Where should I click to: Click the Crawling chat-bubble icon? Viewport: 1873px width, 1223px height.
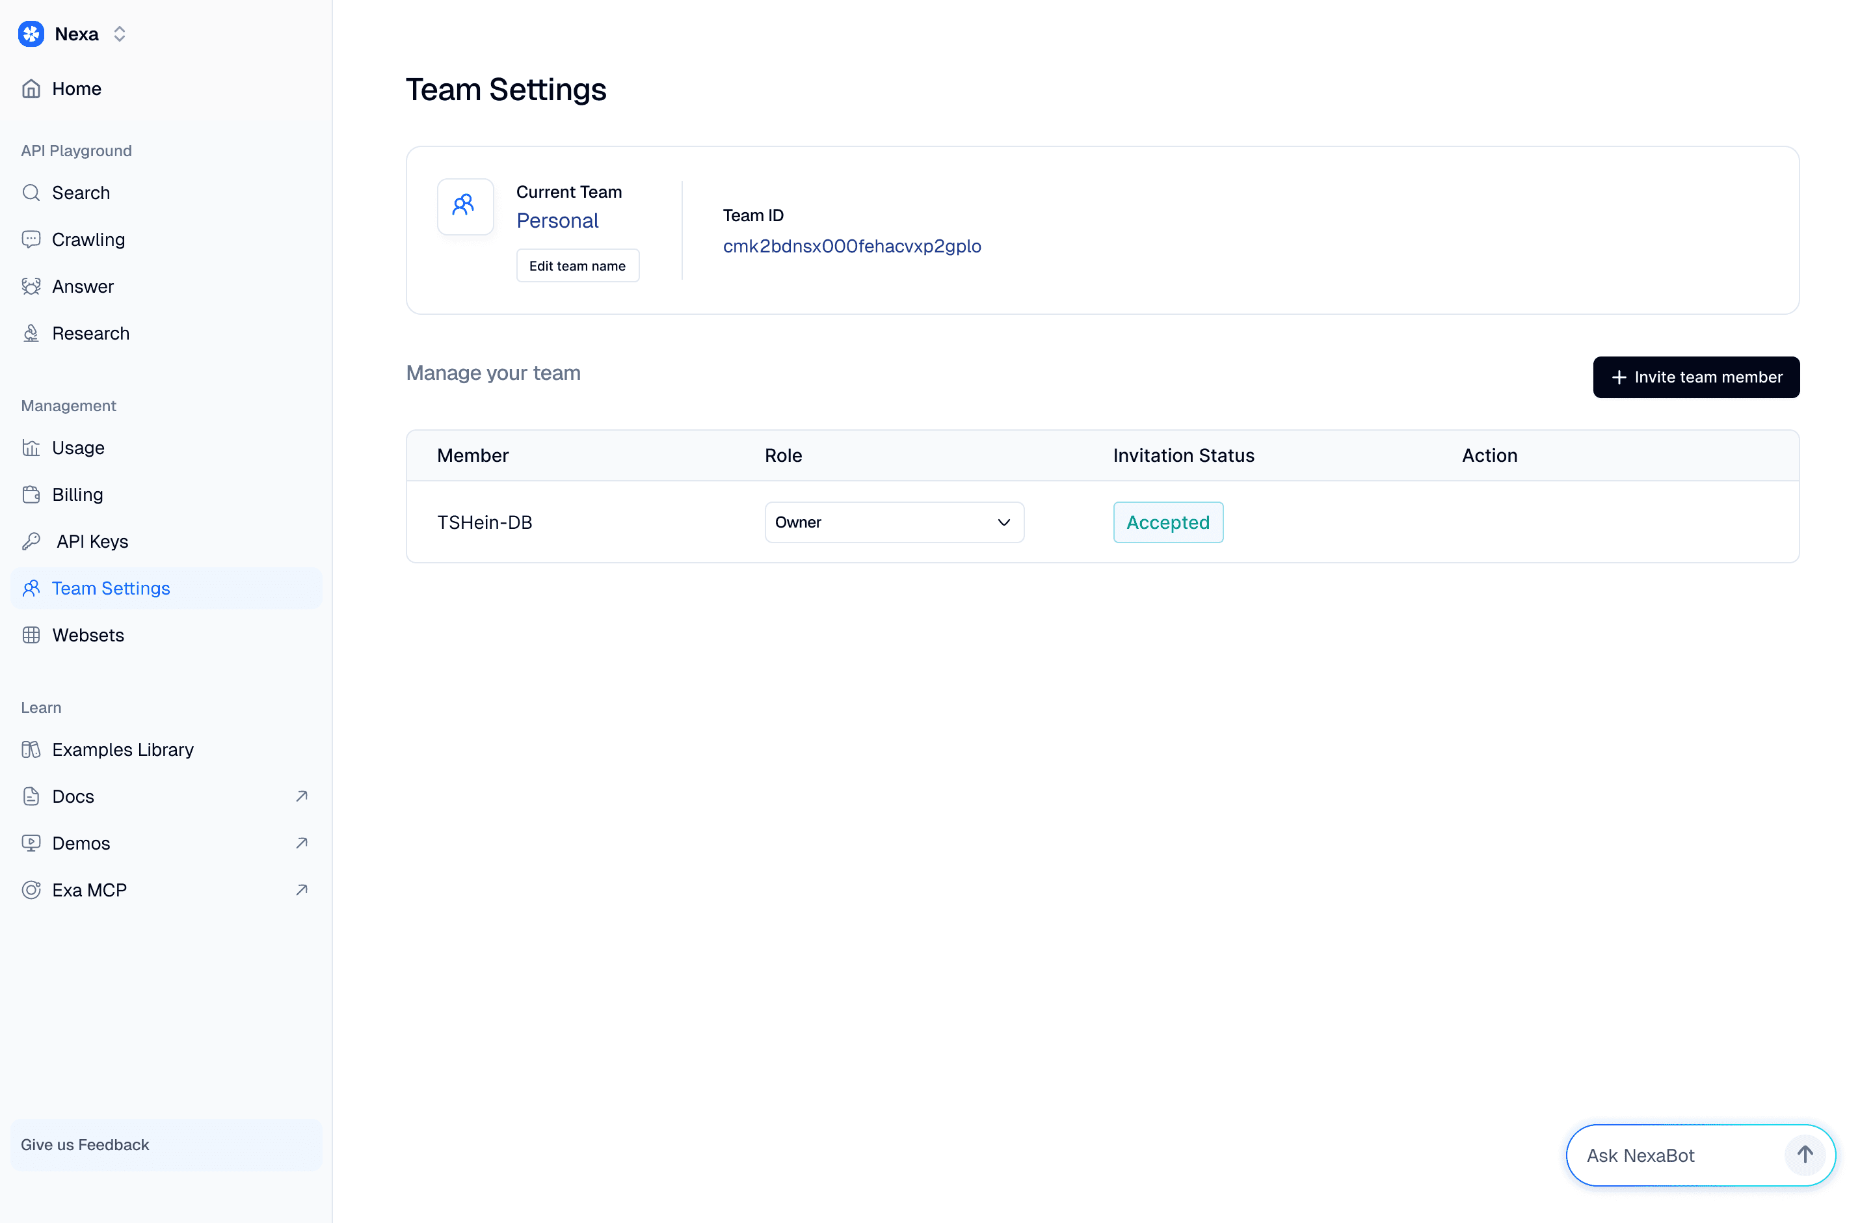(x=31, y=239)
